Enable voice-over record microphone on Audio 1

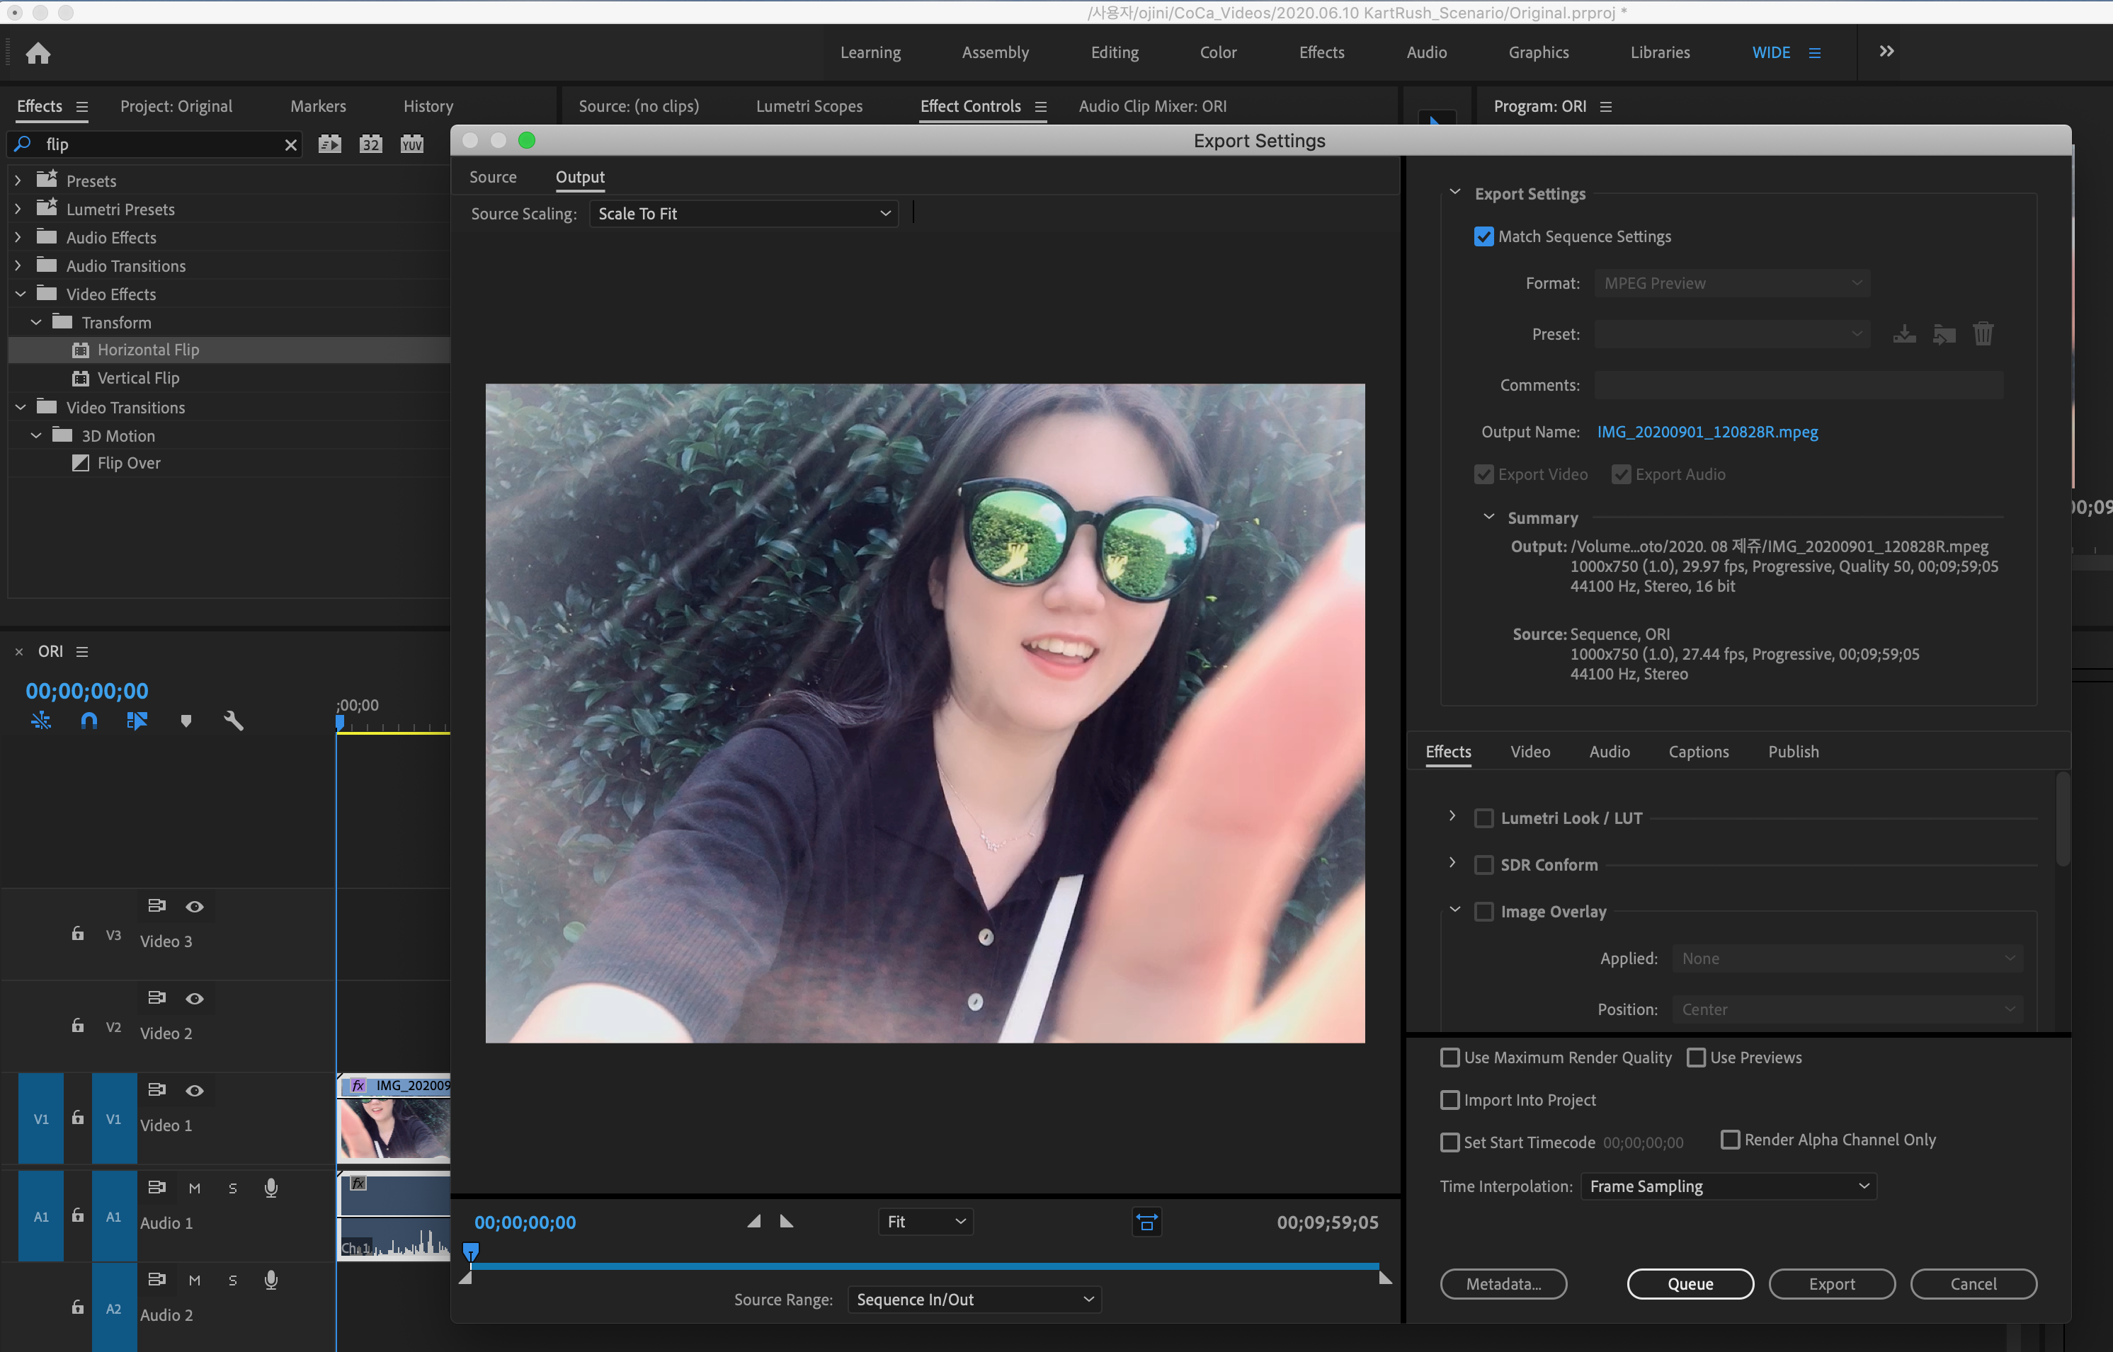tap(271, 1187)
